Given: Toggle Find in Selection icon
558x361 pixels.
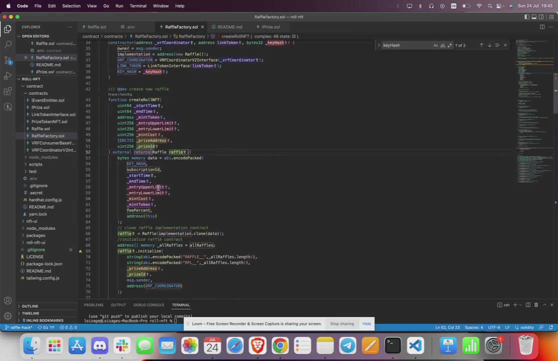Looking at the screenshot, I should [497, 45].
